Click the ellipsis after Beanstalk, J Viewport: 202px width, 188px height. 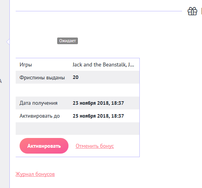(132, 65)
